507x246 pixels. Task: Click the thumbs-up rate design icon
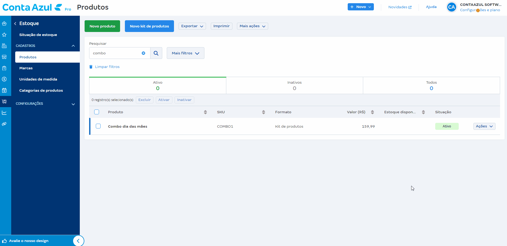click(x=4, y=241)
